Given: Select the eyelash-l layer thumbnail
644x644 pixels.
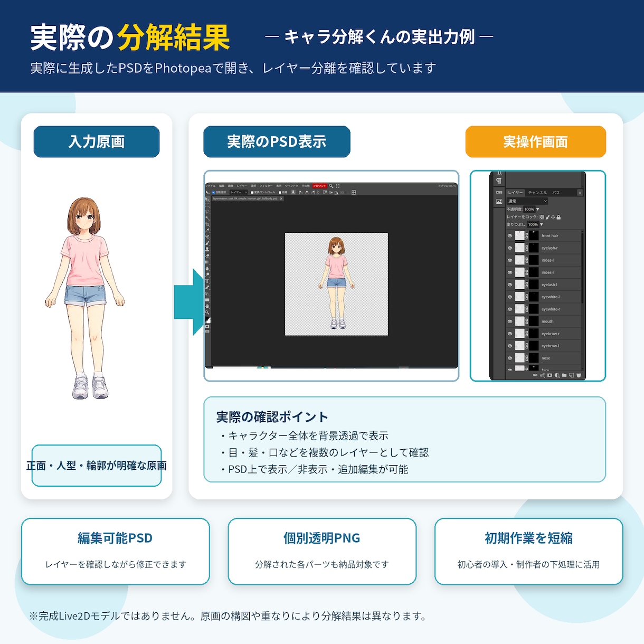Looking at the screenshot, I should pos(520,285).
